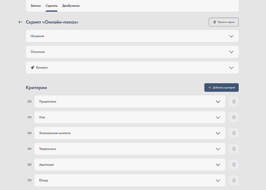This screenshot has width=266, height=190.
Task: Expand the Установление контакта chevron
Action: [218, 133]
